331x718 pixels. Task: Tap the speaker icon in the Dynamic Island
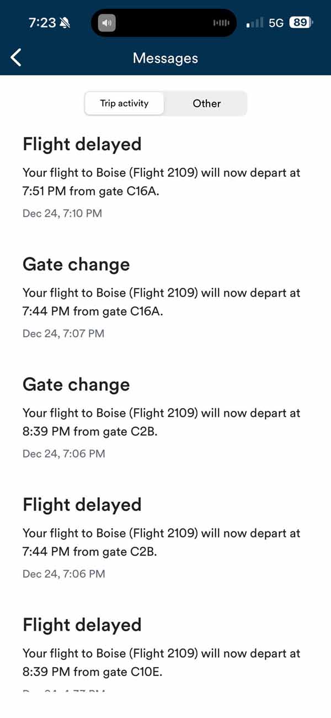107,23
